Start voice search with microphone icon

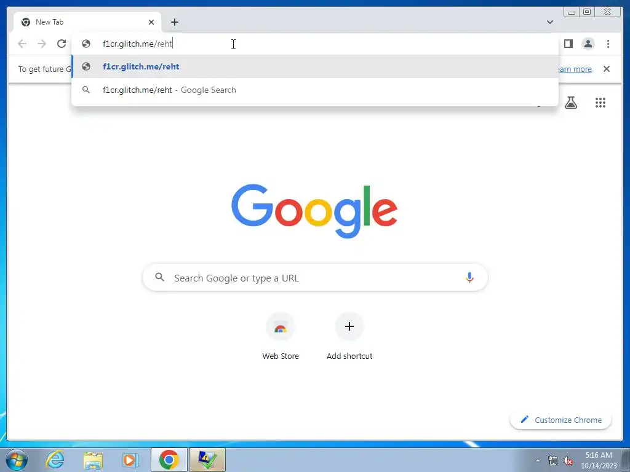click(x=469, y=277)
